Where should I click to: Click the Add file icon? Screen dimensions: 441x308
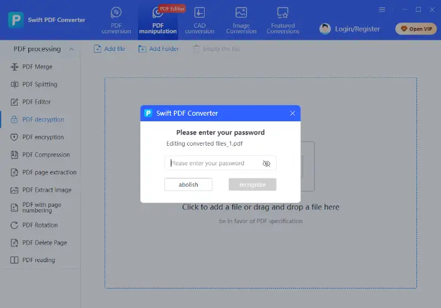click(97, 49)
